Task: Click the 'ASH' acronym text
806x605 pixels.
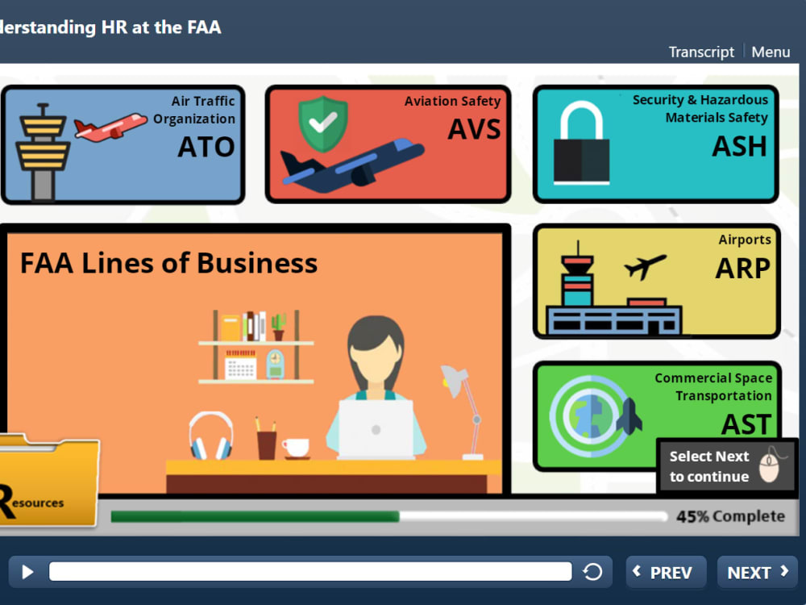Action: pyautogui.click(x=739, y=146)
